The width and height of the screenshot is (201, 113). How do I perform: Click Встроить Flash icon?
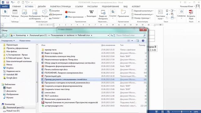(191, 15)
